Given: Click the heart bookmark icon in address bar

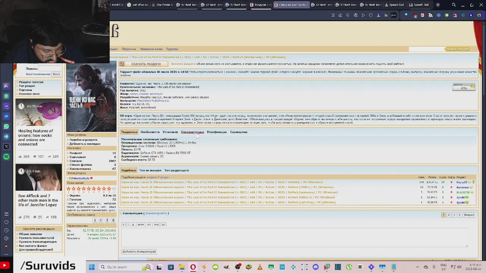Looking at the screenshot, I should tap(371, 15).
